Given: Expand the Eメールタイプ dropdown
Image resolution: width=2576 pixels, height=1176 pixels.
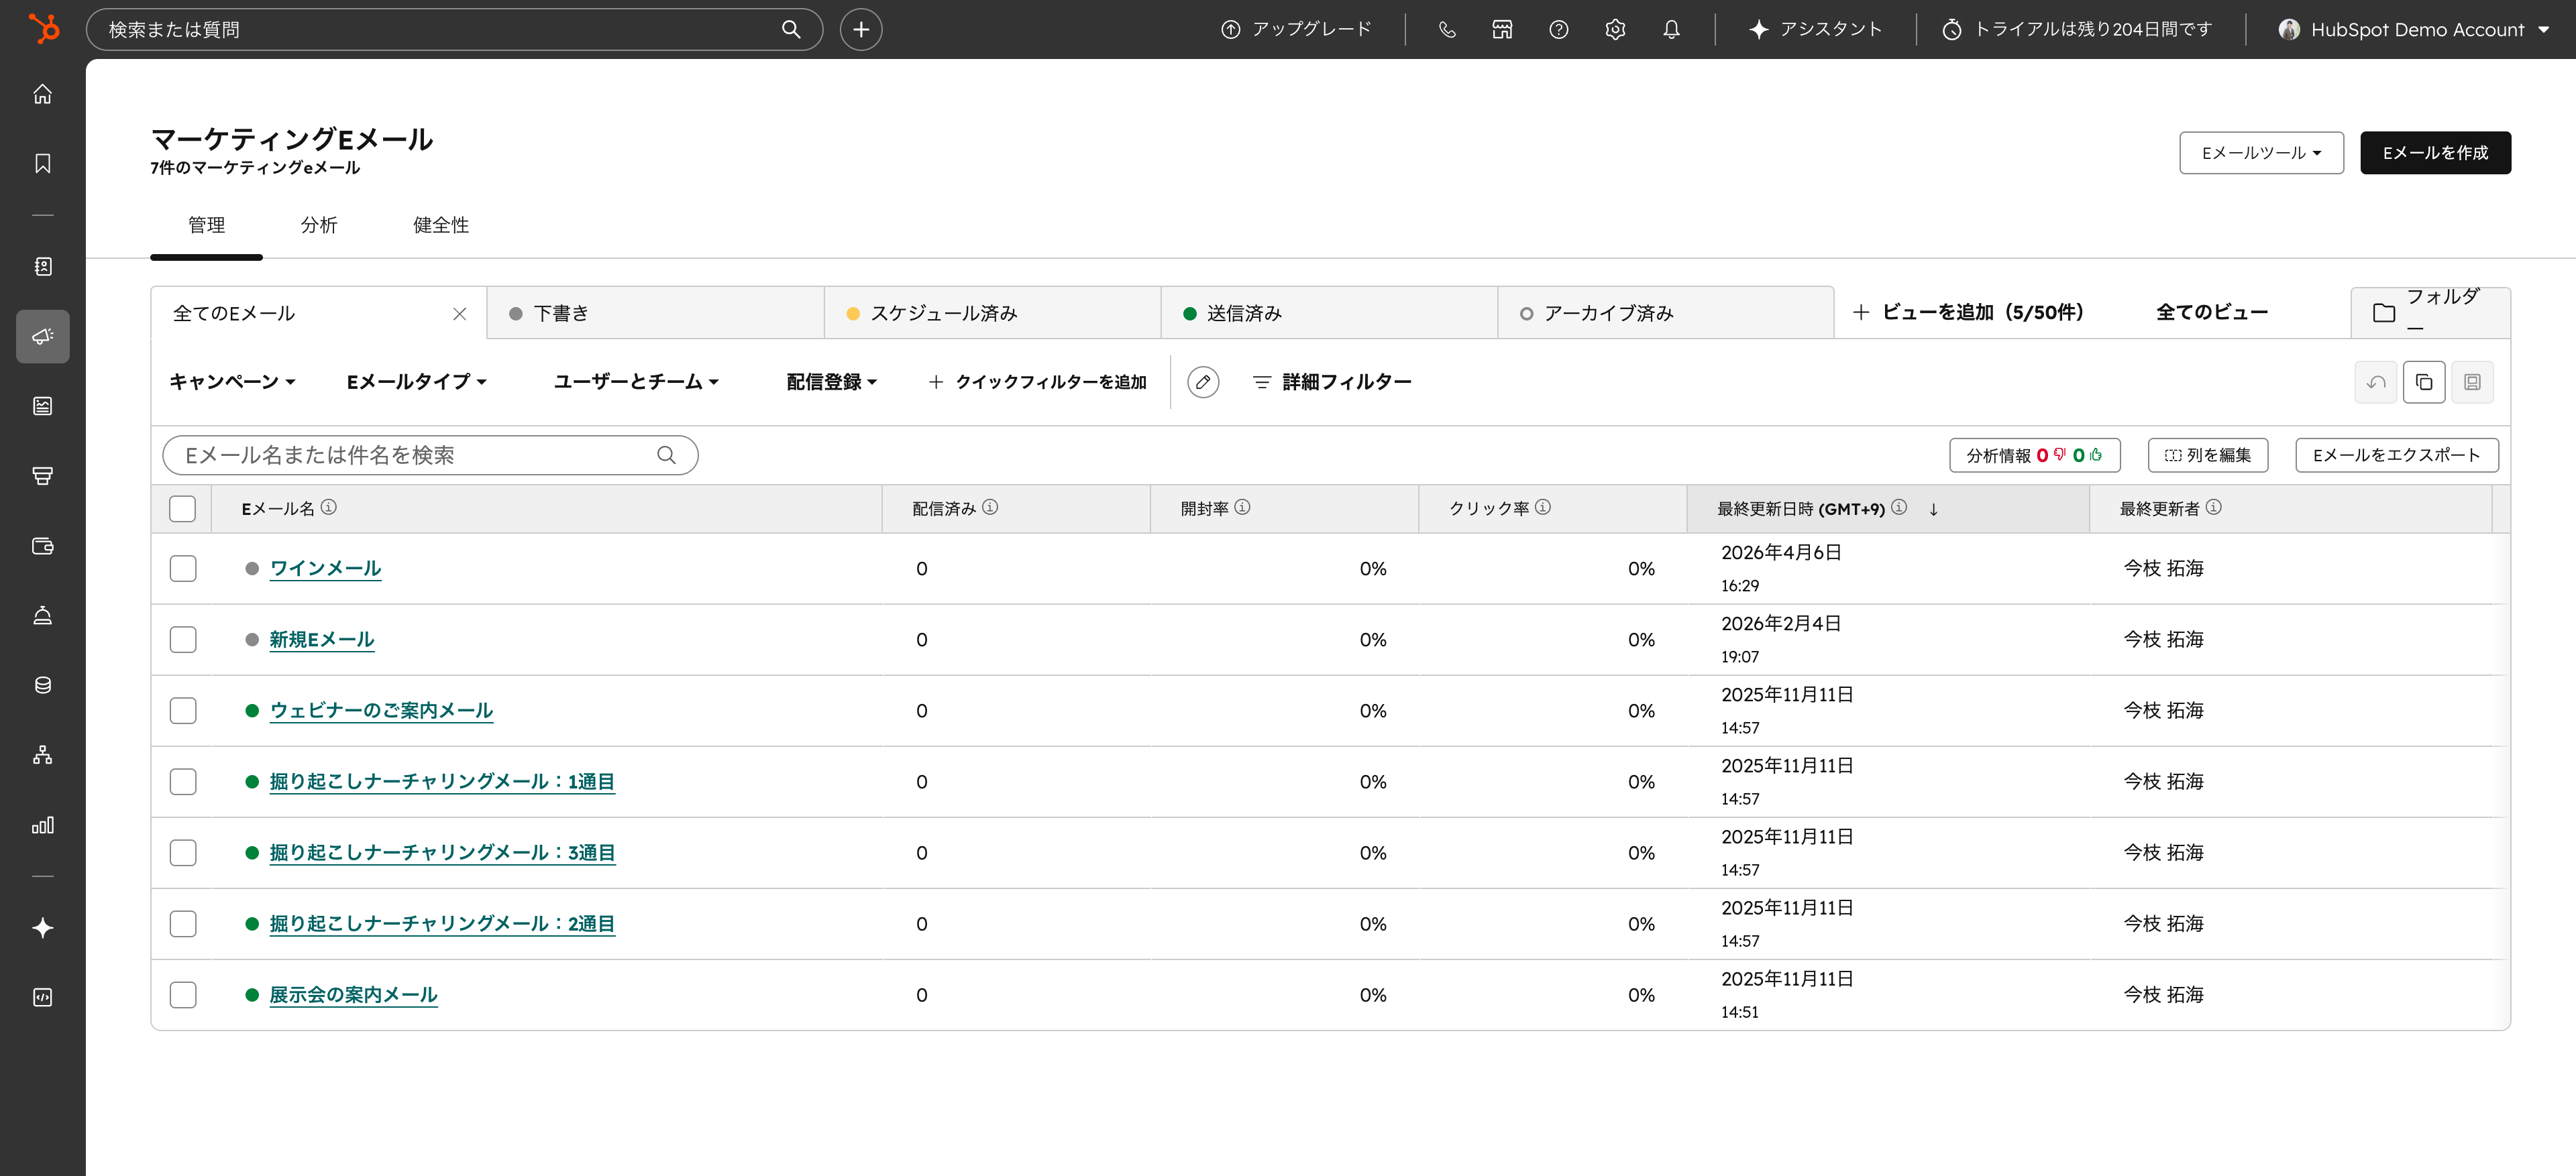Looking at the screenshot, I should (x=416, y=381).
